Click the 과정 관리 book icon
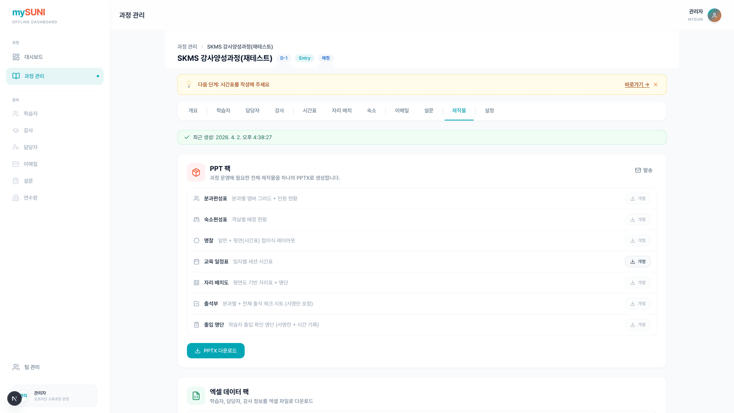Screen dimensions: 734x413 click(16, 76)
